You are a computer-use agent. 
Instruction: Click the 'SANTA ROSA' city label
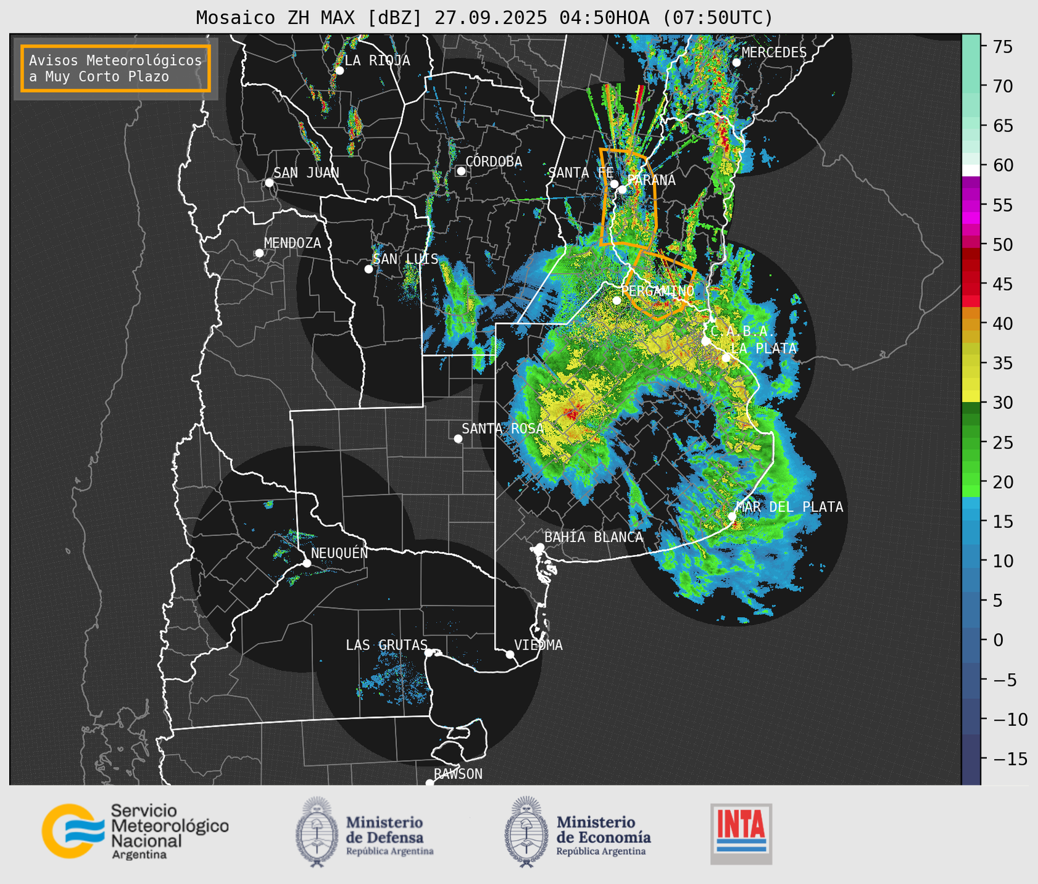pyautogui.click(x=503, y=428)
